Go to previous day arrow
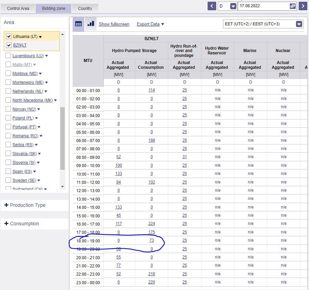The image size is (309, 290). 212,6
